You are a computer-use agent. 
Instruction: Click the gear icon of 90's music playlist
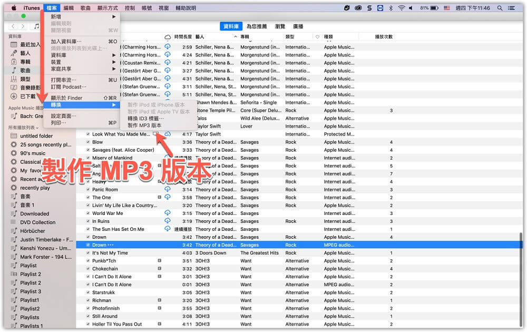(x=14, y=153)
